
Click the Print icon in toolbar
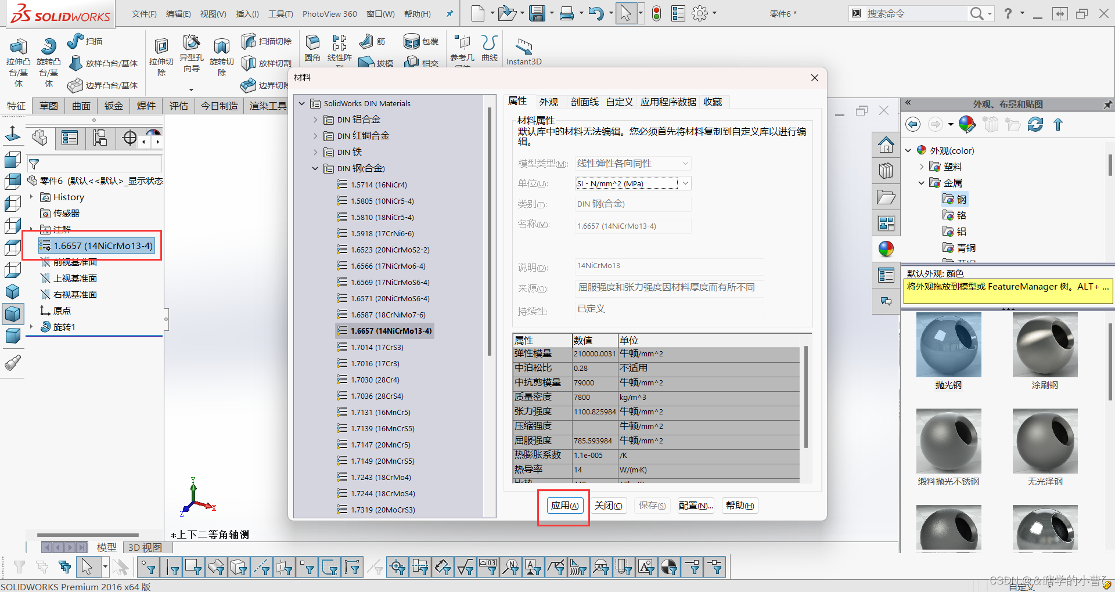(567, 13)
